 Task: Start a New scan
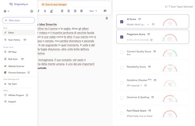pos(19,20)
